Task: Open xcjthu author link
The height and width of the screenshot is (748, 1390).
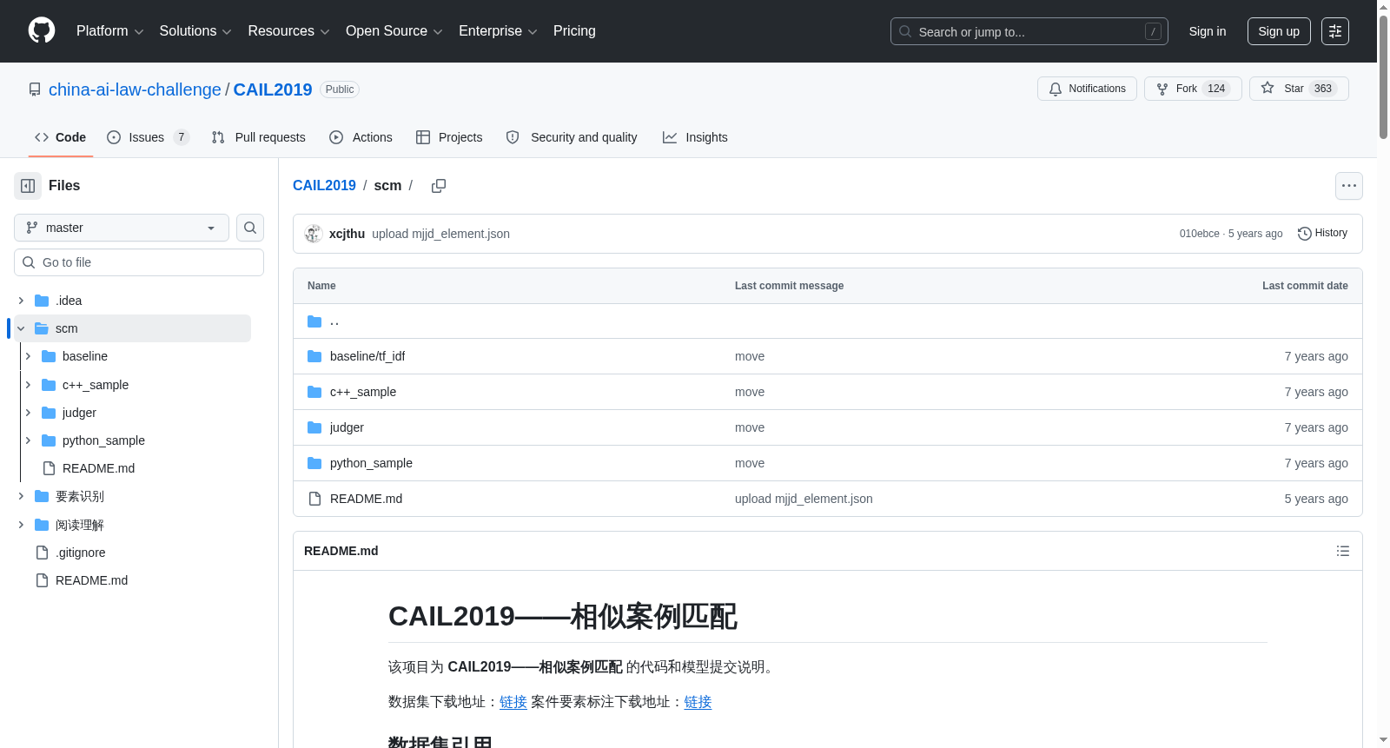Action: click(347, 234)
